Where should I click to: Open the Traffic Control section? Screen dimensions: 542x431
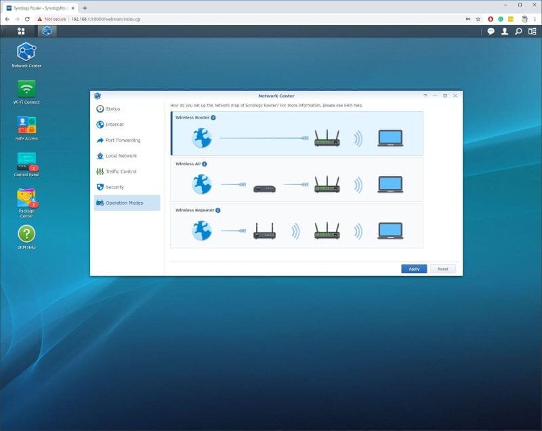122,171
